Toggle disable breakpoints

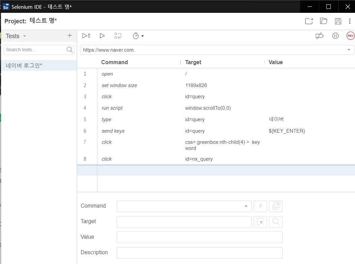click(x=319, y=36)
